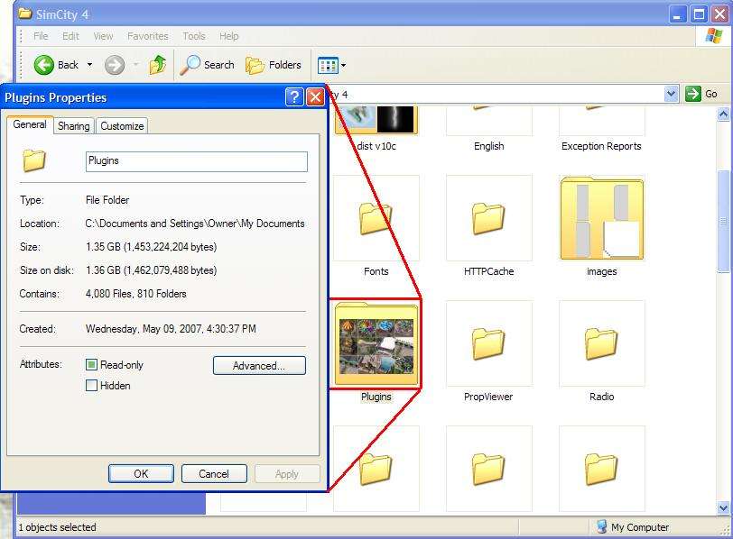The height and width of the screenshot is (539, 733).
Task: Go back with the green Back arrow
Action: (44, 65)
